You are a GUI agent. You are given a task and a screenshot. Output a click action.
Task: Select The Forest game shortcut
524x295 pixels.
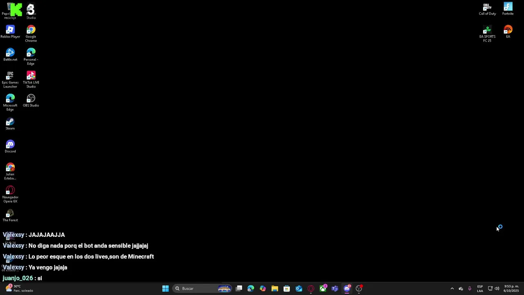coord(10,216)
